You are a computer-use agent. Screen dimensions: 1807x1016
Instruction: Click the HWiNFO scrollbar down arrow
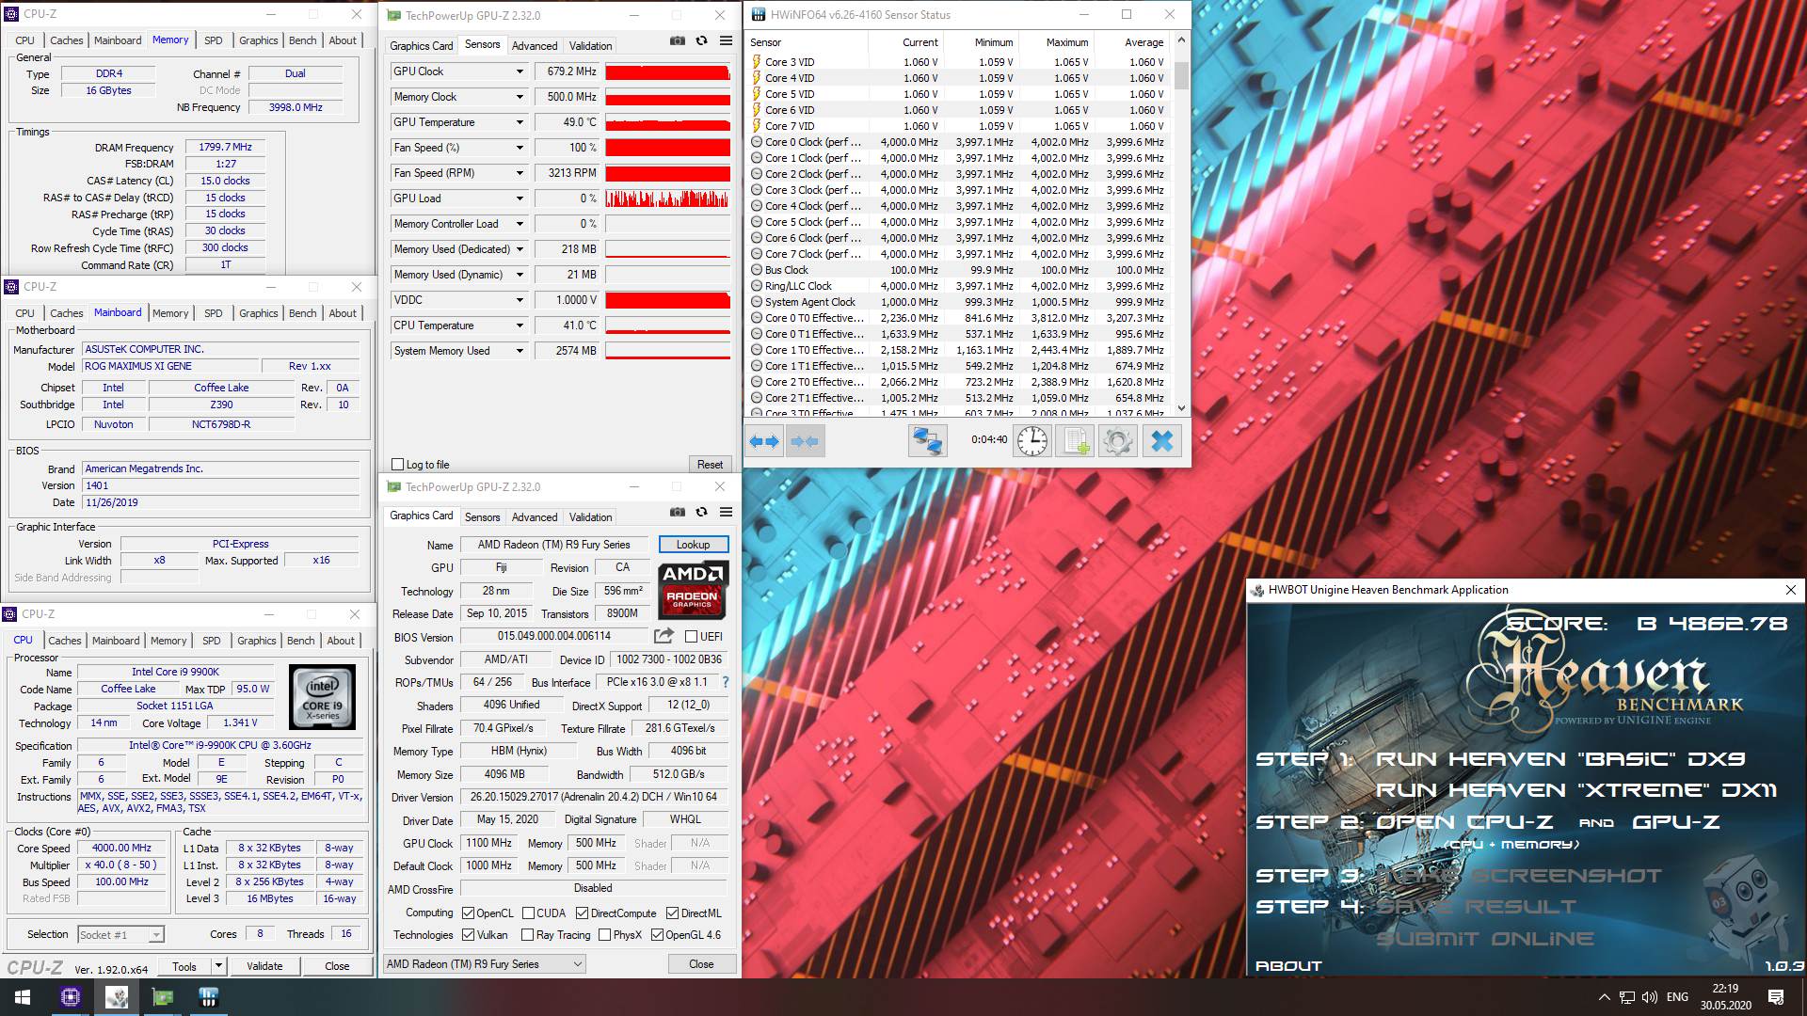pos(1181,409)
